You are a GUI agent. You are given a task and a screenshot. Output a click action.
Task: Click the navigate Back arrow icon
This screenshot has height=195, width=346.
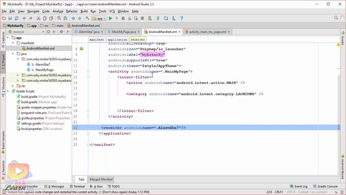click(74, 18)
